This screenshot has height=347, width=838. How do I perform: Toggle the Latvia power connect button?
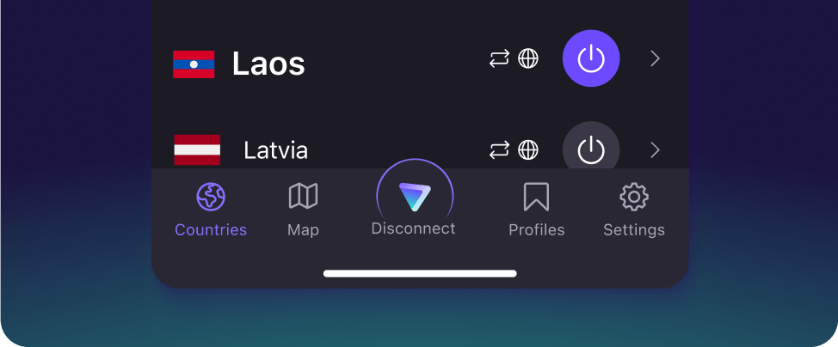(591, 146)
